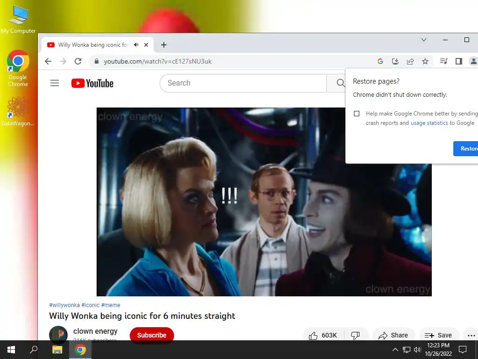Image resolution: width=478 pixels, height=359 pixels.
Task: Open #iconic hashtag link
Action: pos(91,305)
